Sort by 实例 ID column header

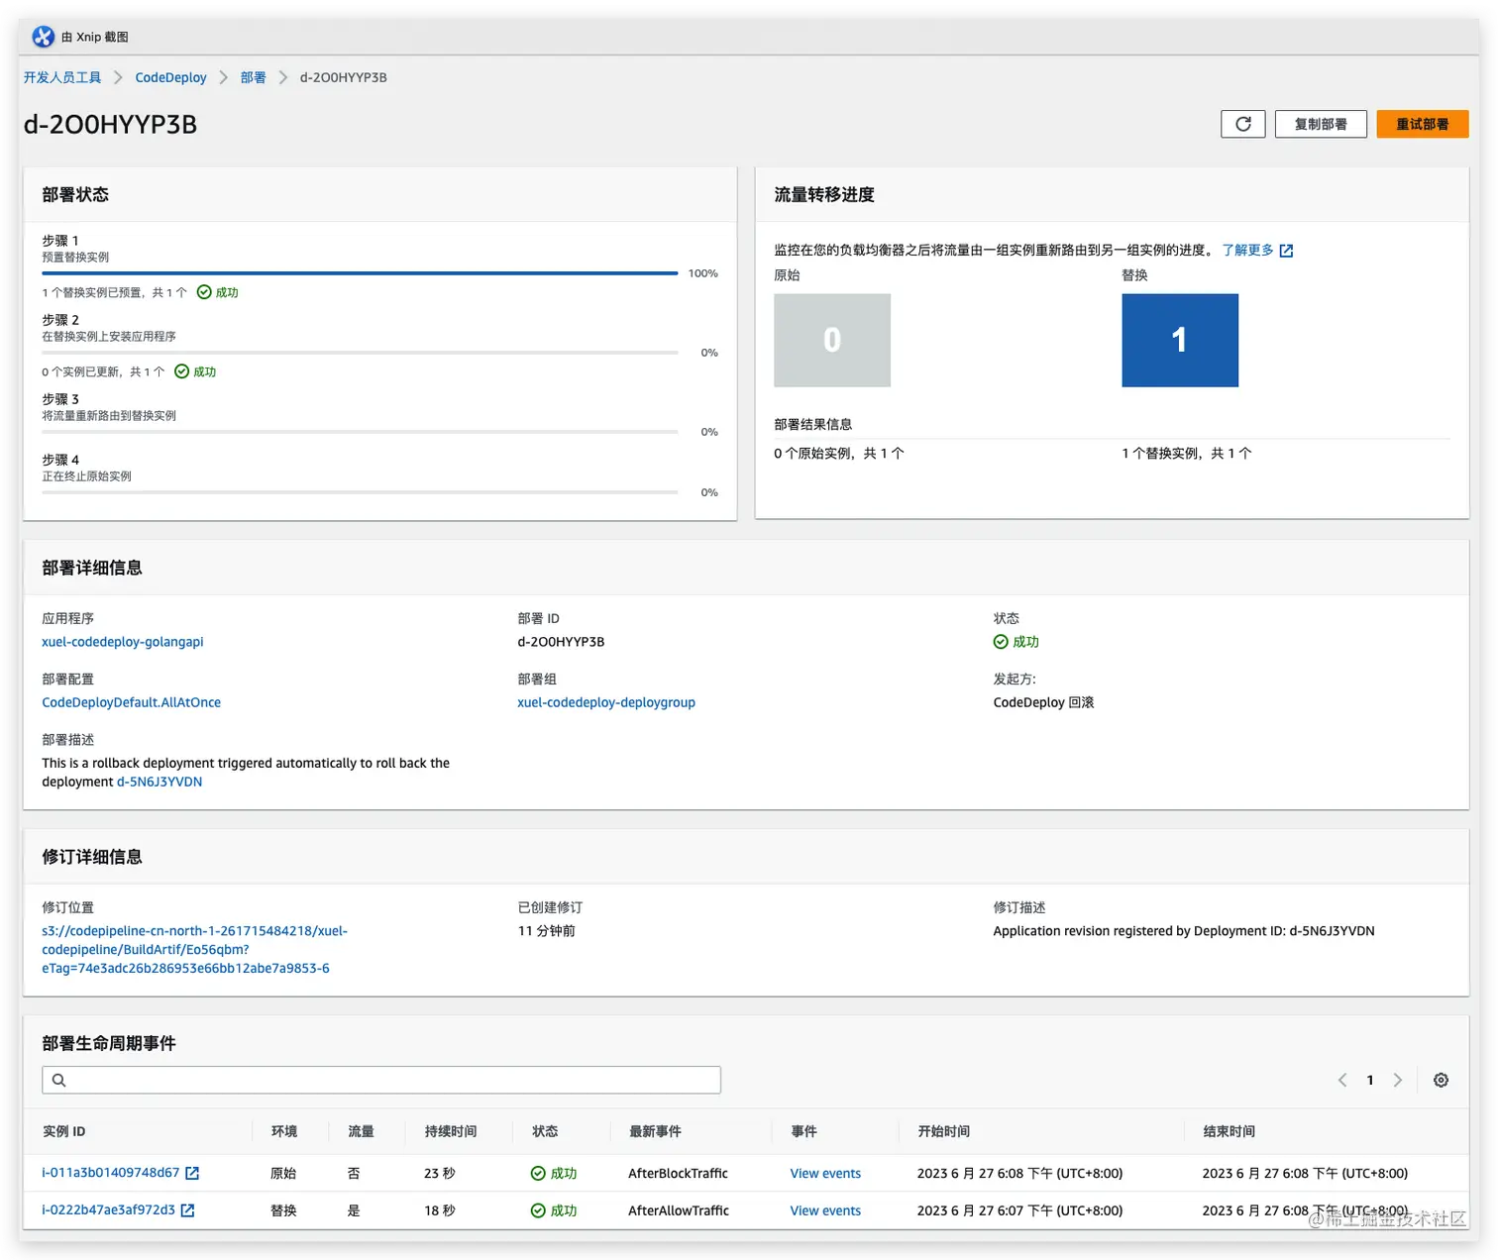pos(64,1131)
